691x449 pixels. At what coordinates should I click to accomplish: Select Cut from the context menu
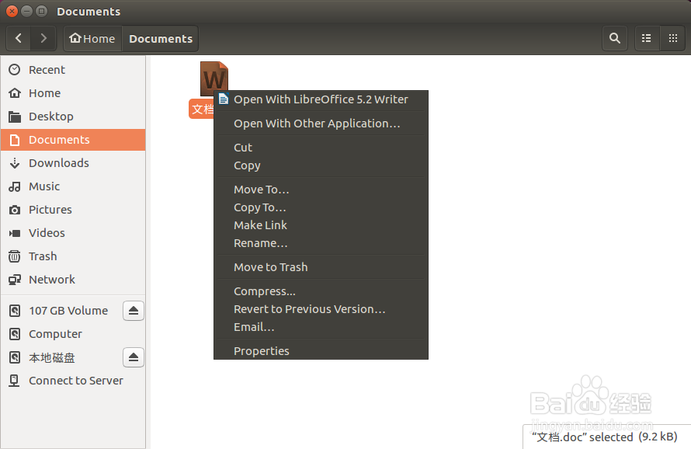(321, 148)
